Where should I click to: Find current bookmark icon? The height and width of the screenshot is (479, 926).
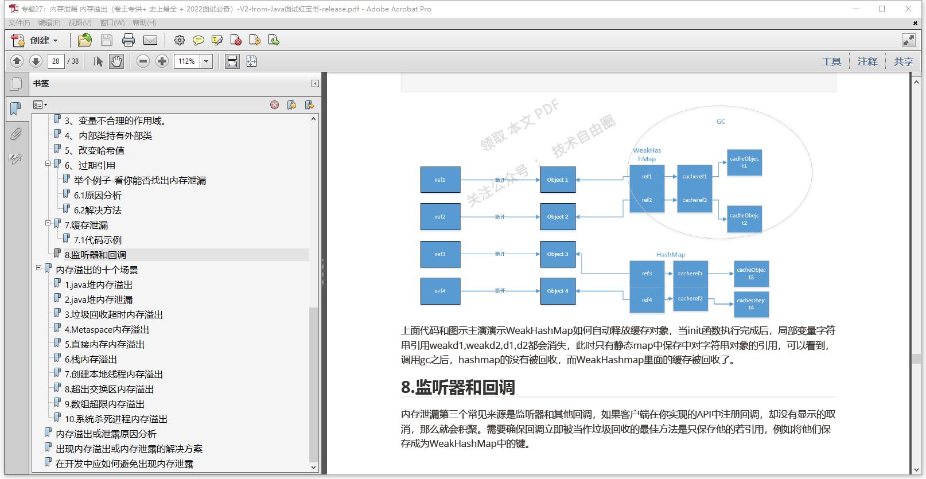310,104
